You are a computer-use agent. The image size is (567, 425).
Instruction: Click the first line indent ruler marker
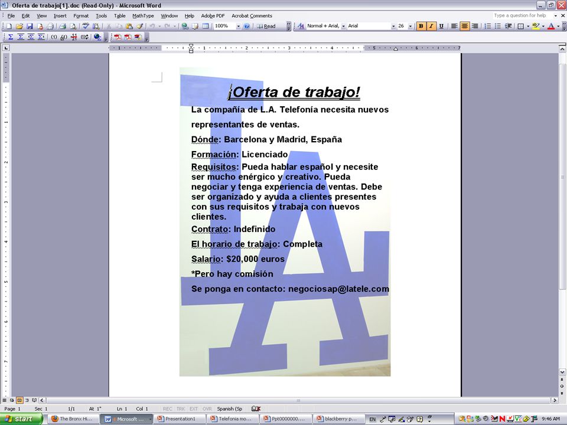click(x=191, y=46)
